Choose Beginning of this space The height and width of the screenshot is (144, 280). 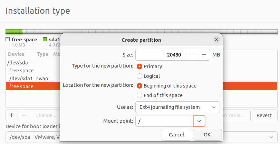coord(139,86)
